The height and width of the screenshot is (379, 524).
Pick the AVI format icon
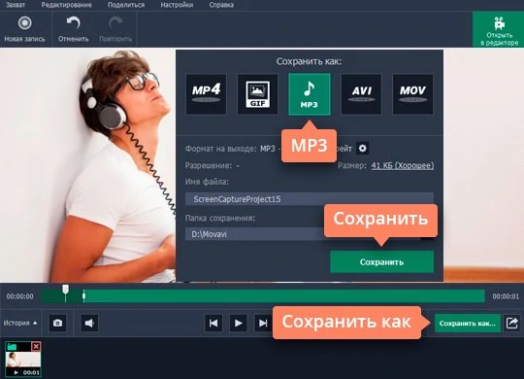[361, 94]
